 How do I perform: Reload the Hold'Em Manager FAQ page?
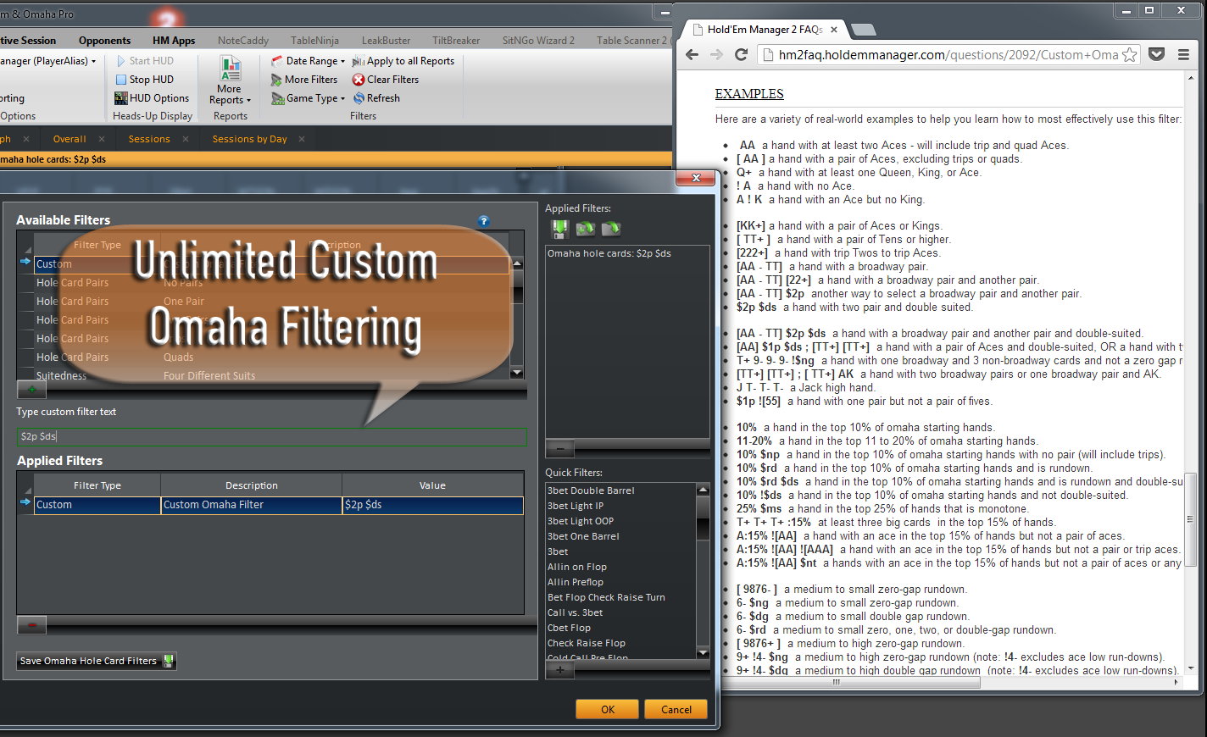click(741, 54)
